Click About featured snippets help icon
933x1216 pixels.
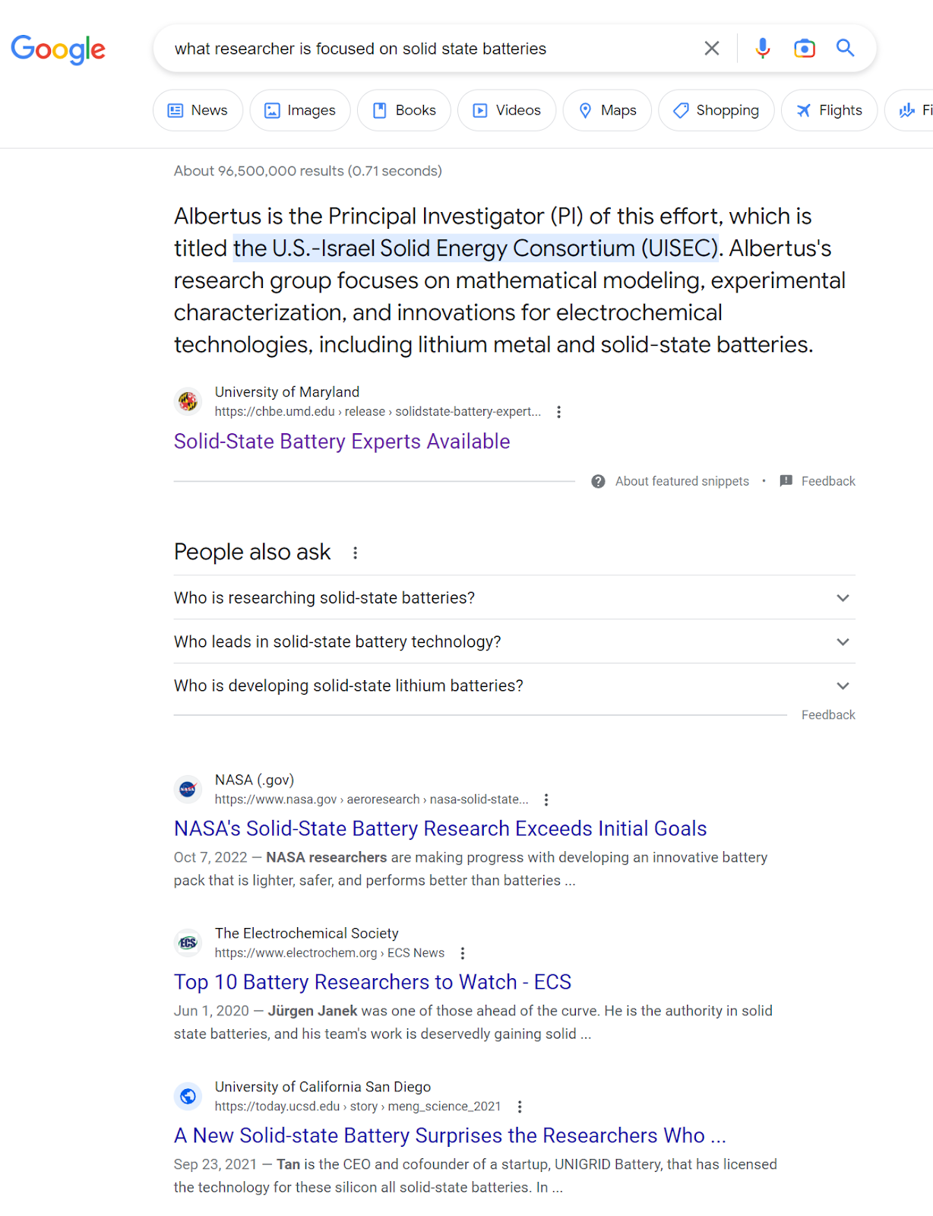pos(598,481)
